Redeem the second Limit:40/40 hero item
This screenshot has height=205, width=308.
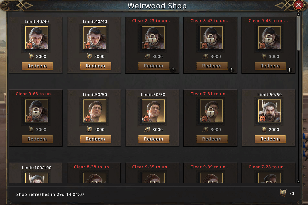click(95, 66)
